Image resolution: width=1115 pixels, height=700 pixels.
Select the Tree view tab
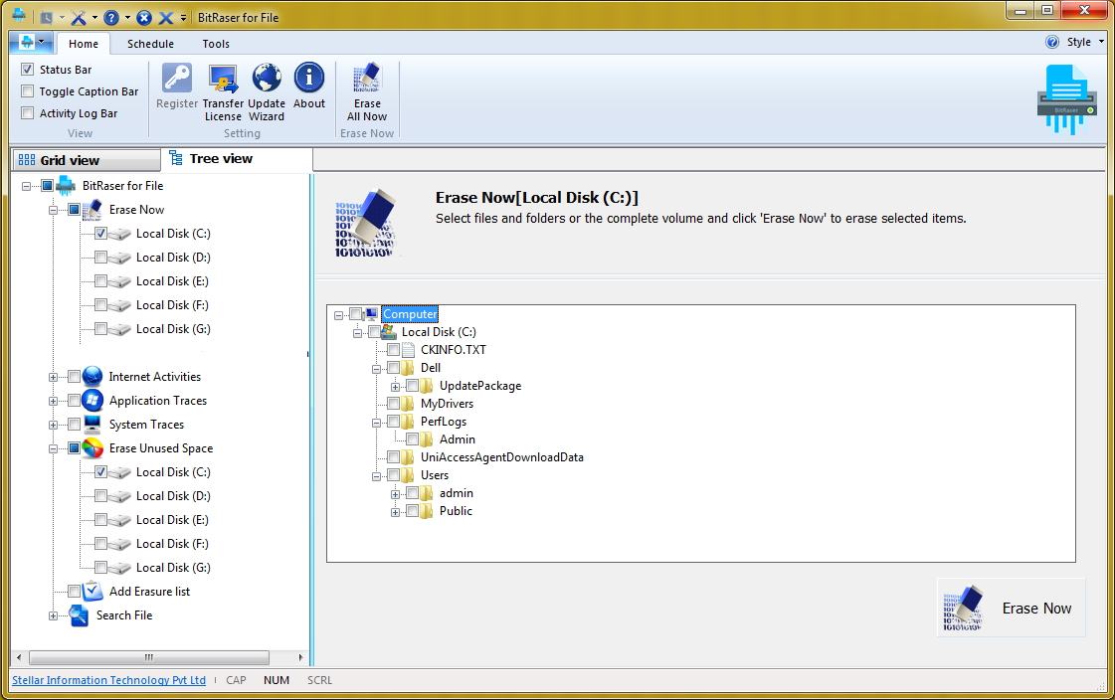[237, 158]
